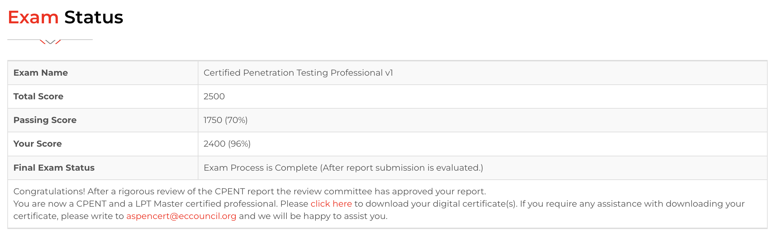Click the Final Exam Status label
The image size is (775, 238).
[54, 168]
